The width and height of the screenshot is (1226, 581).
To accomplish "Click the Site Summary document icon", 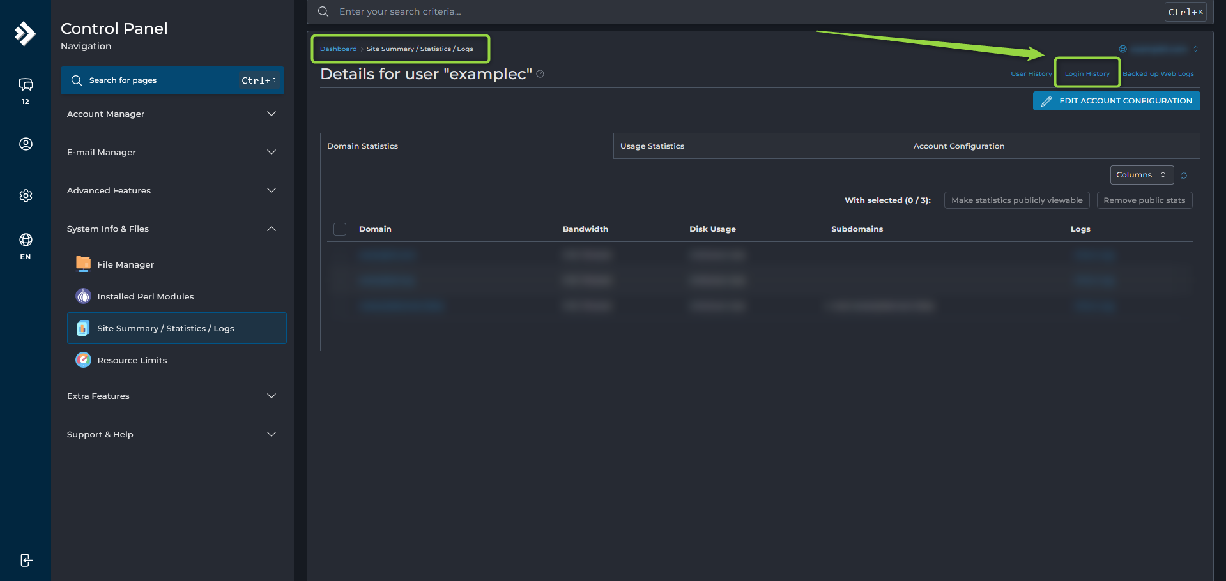I will click(x=83, y=328).
